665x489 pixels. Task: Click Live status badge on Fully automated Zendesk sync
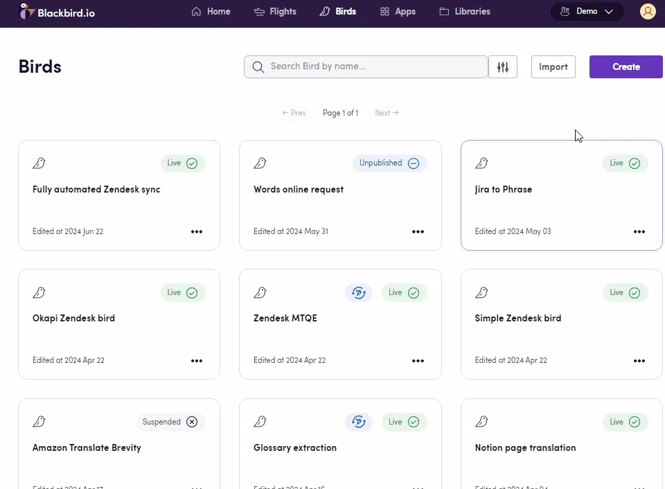pyautogui.click(x=183, y=163)
